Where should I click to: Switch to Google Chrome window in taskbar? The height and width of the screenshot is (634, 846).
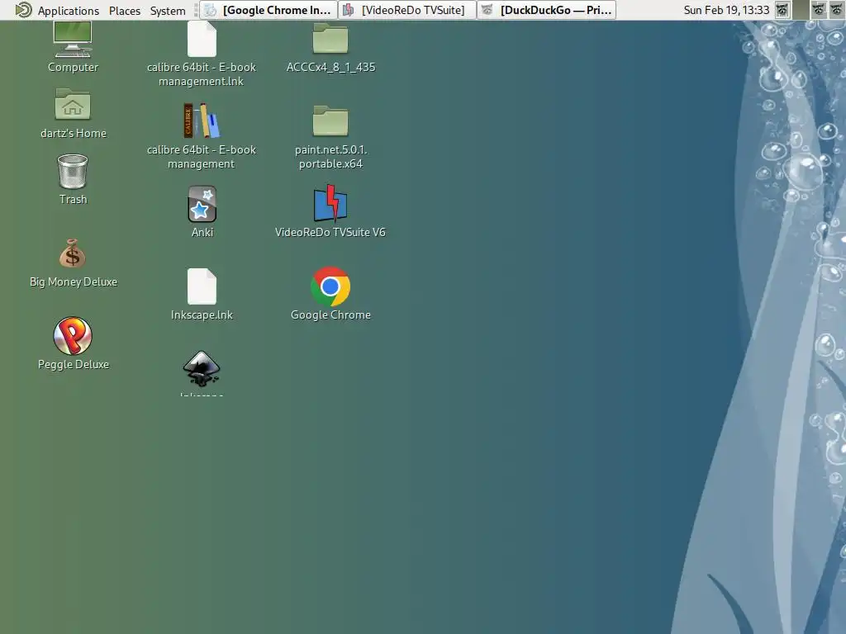tap(269, 10)
